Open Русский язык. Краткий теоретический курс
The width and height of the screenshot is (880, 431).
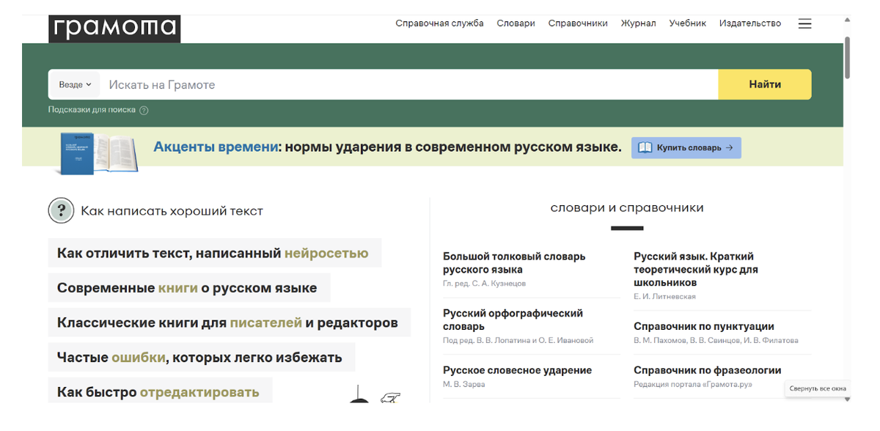click(696, 270)
